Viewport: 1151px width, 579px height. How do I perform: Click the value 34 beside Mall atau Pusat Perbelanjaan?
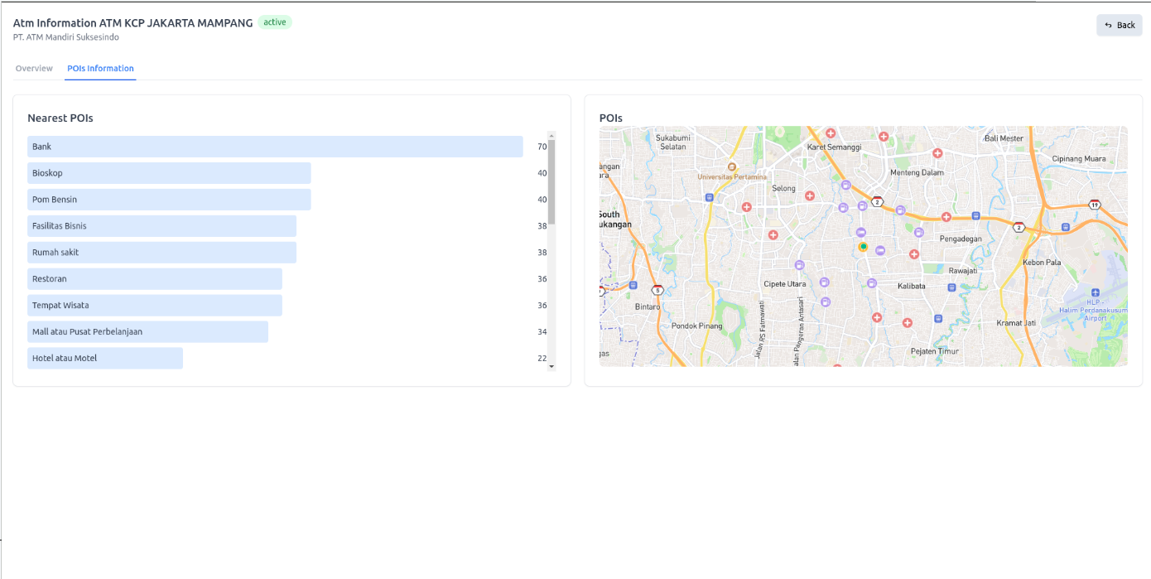pos(542,332)
